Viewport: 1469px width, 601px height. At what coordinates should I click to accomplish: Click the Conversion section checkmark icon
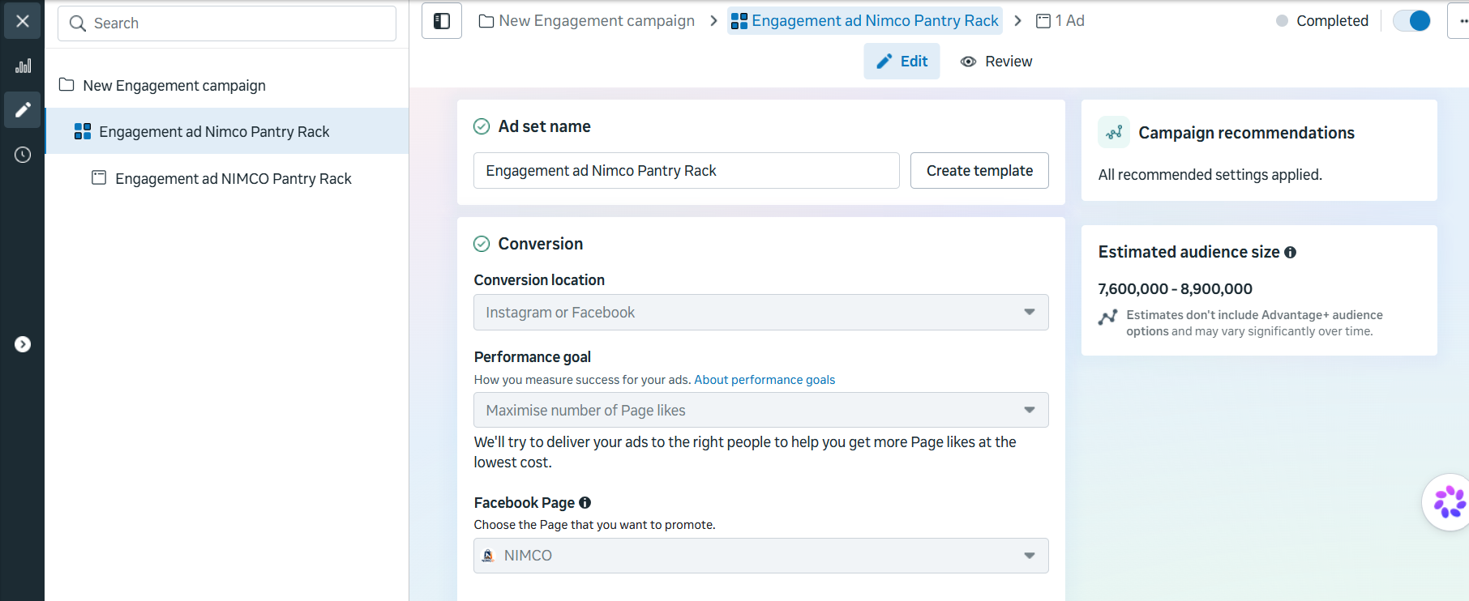(482, 244)
